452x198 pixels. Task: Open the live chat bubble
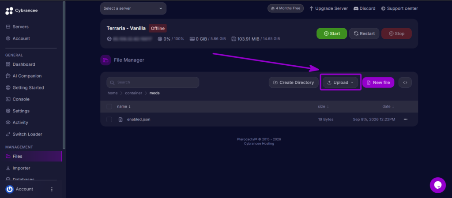pyautogui.click(x=437, y=185)
